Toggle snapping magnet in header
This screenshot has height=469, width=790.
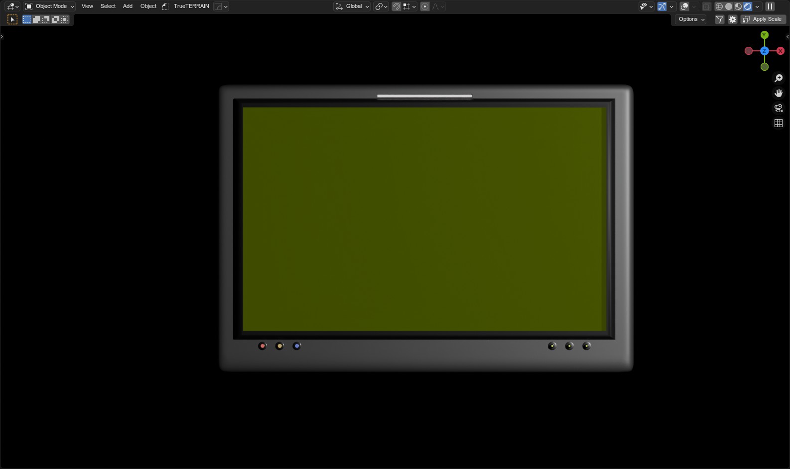[x=396, y=6]
